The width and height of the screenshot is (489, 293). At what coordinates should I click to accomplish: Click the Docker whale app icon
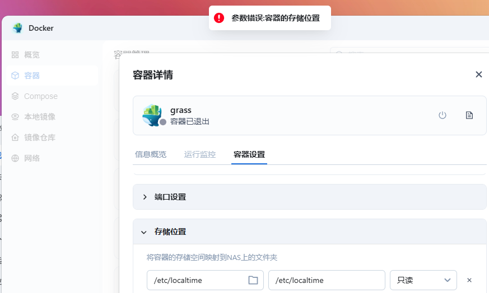pyautogui.click(x=17, y=28)
